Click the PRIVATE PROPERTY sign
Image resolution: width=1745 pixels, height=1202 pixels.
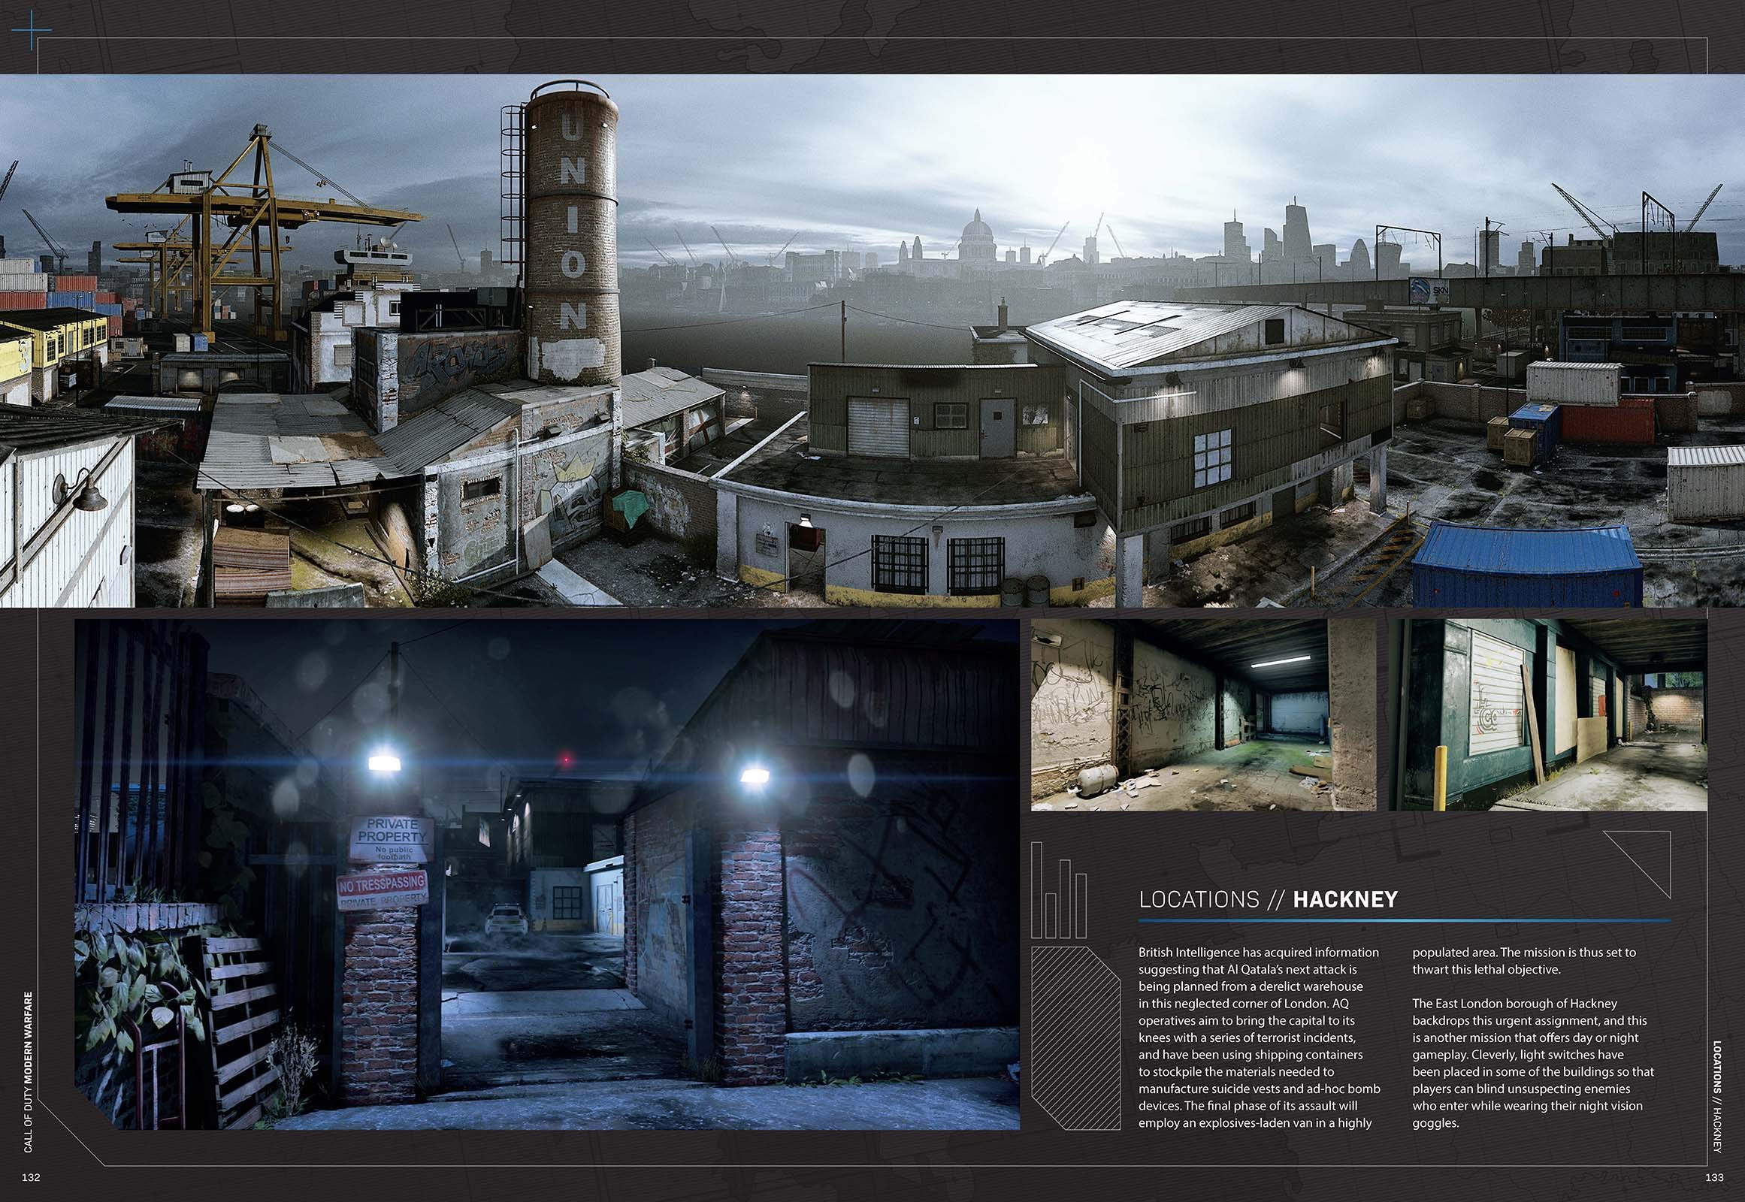(392, 839)
